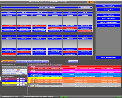Click the bell icon in the magenta Feueralarm row
This screenshot has height=98, width=122.
[x=34, y=72]
